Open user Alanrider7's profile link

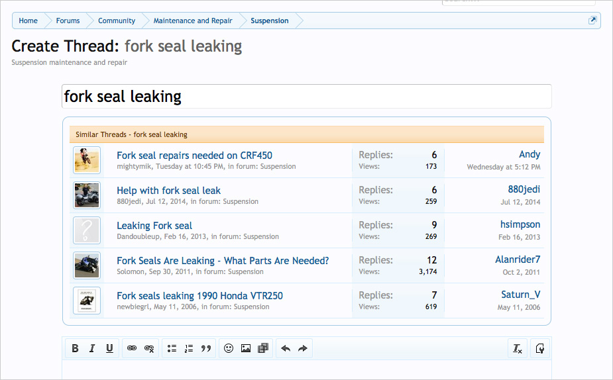(518, 260)
